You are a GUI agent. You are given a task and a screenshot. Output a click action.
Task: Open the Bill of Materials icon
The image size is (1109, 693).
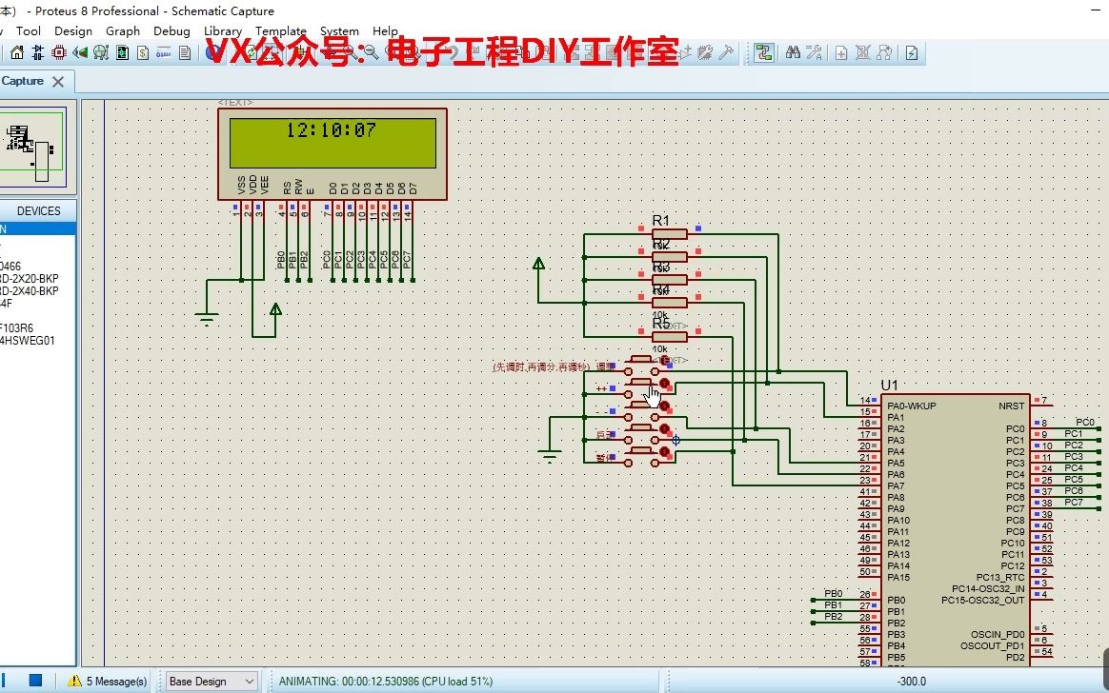coord(143,52)
